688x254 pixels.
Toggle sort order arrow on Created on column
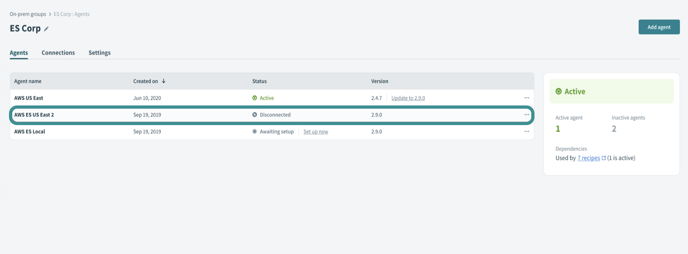click(163, 81)
